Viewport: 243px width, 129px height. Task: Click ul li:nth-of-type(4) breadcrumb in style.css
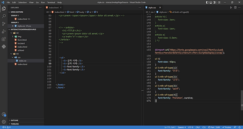point(179,12)
